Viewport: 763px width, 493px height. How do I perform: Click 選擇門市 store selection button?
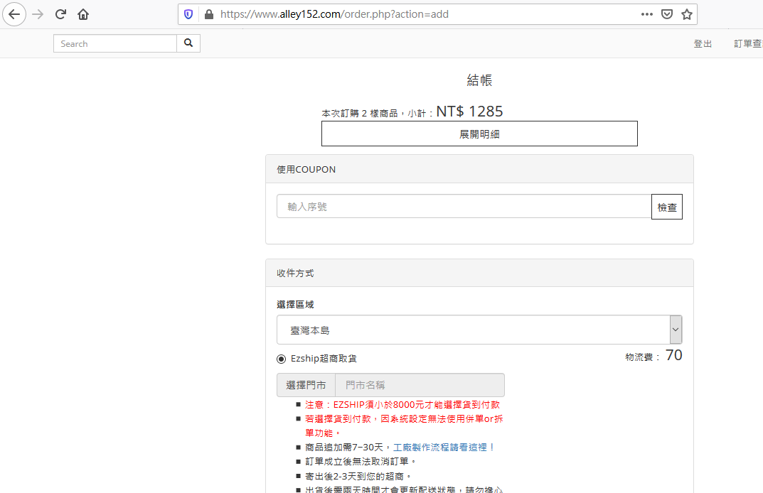click(306, 385)
